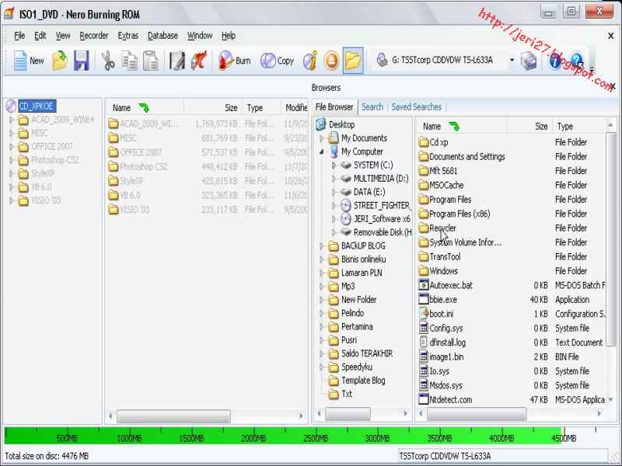
Task: Click the Copy documents icon in the toolbar
Action: pyautogui.click(x=129, y=61)
